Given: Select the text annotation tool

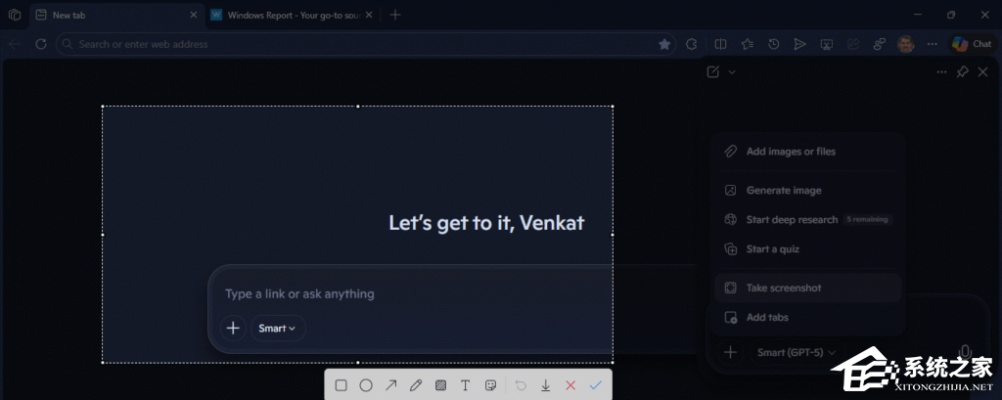Looking at the screenshot, I should 465,385.
